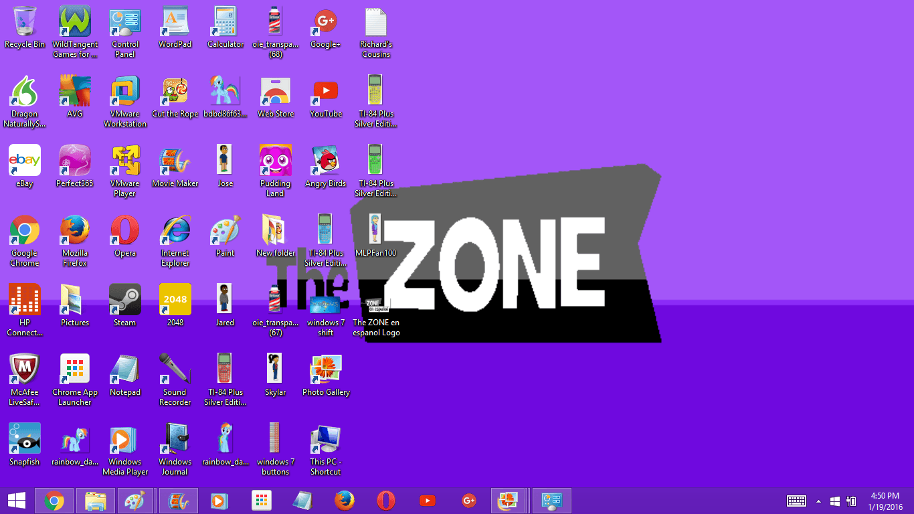This screenshot has width=914, height=514.
Task: Select the YouTube desktop shortcut
Action: click(326, 98)
